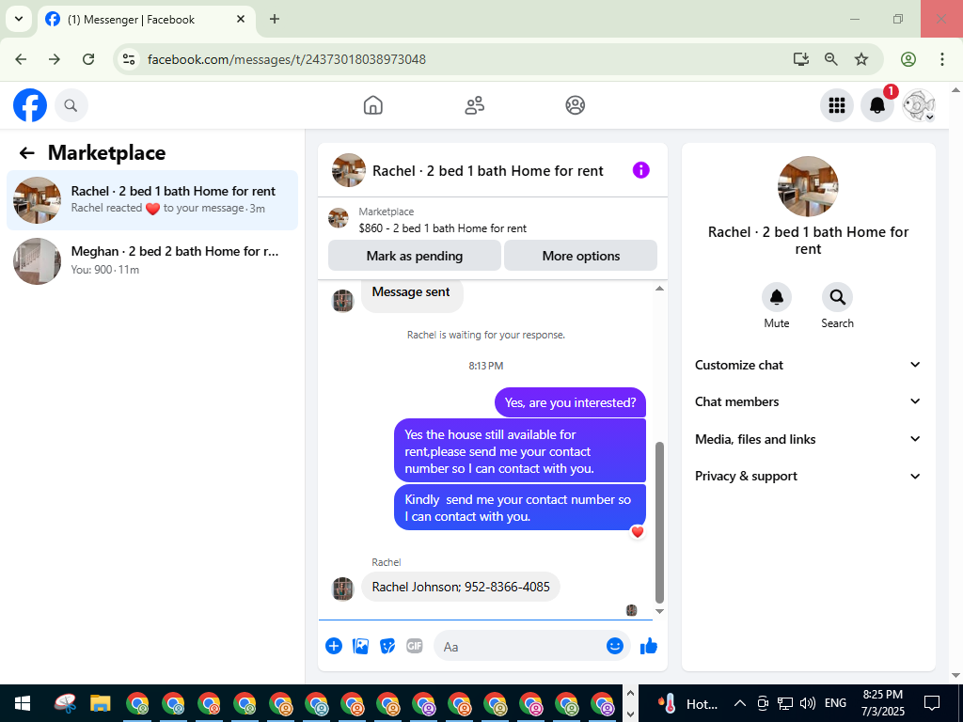The image size is (963, 722).
Task: Click the red heart reaction on the message
Action: tap(638, 532)
